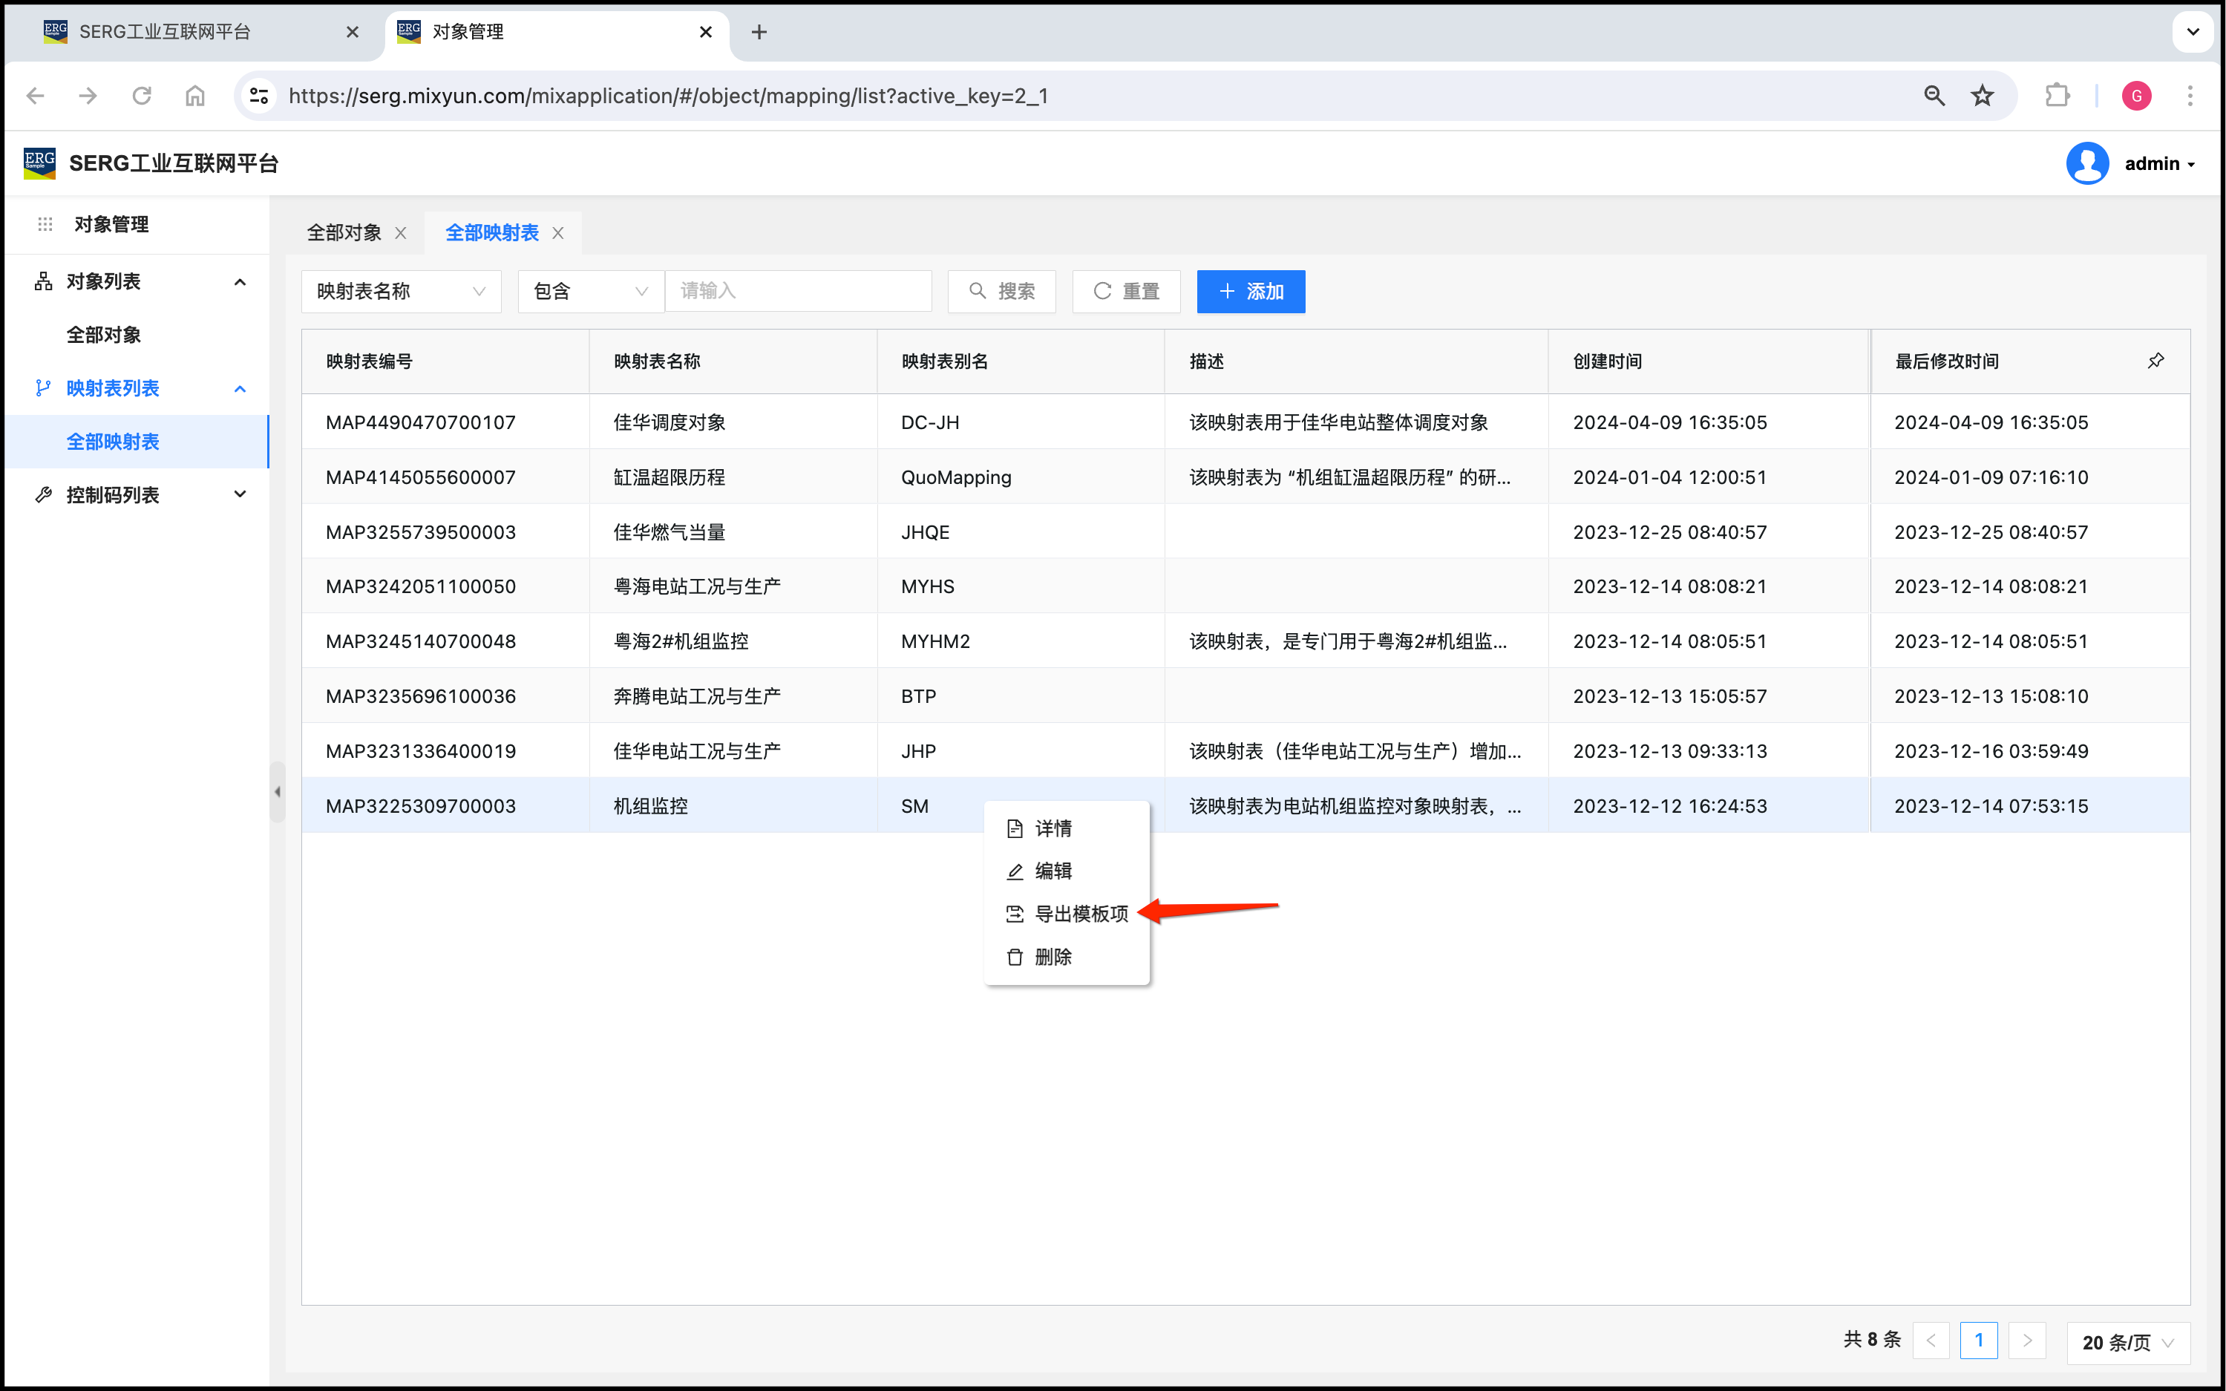The image size is (2226, 1391).
Task: Click the 请输入 search input field
Action: coord(797,292)
